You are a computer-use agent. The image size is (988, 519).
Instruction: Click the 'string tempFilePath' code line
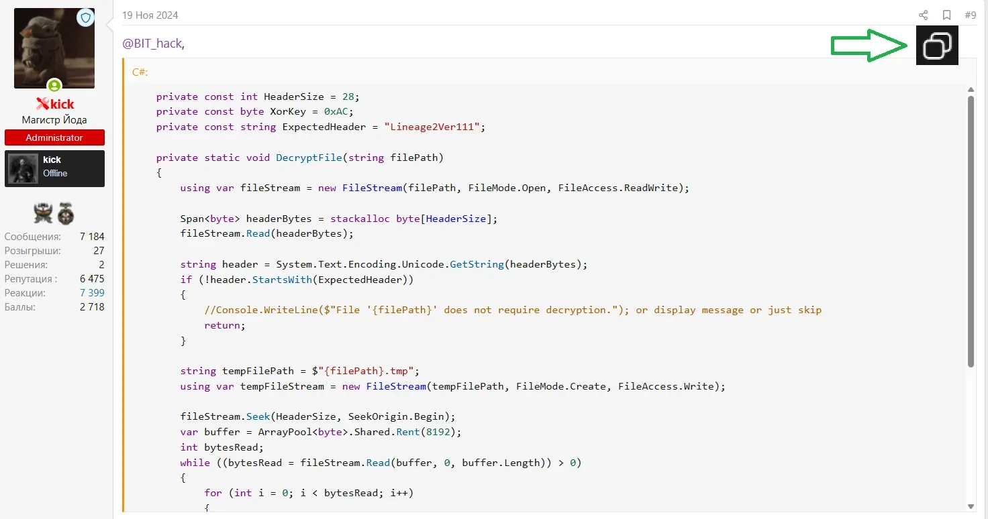[x=300, y=371]
